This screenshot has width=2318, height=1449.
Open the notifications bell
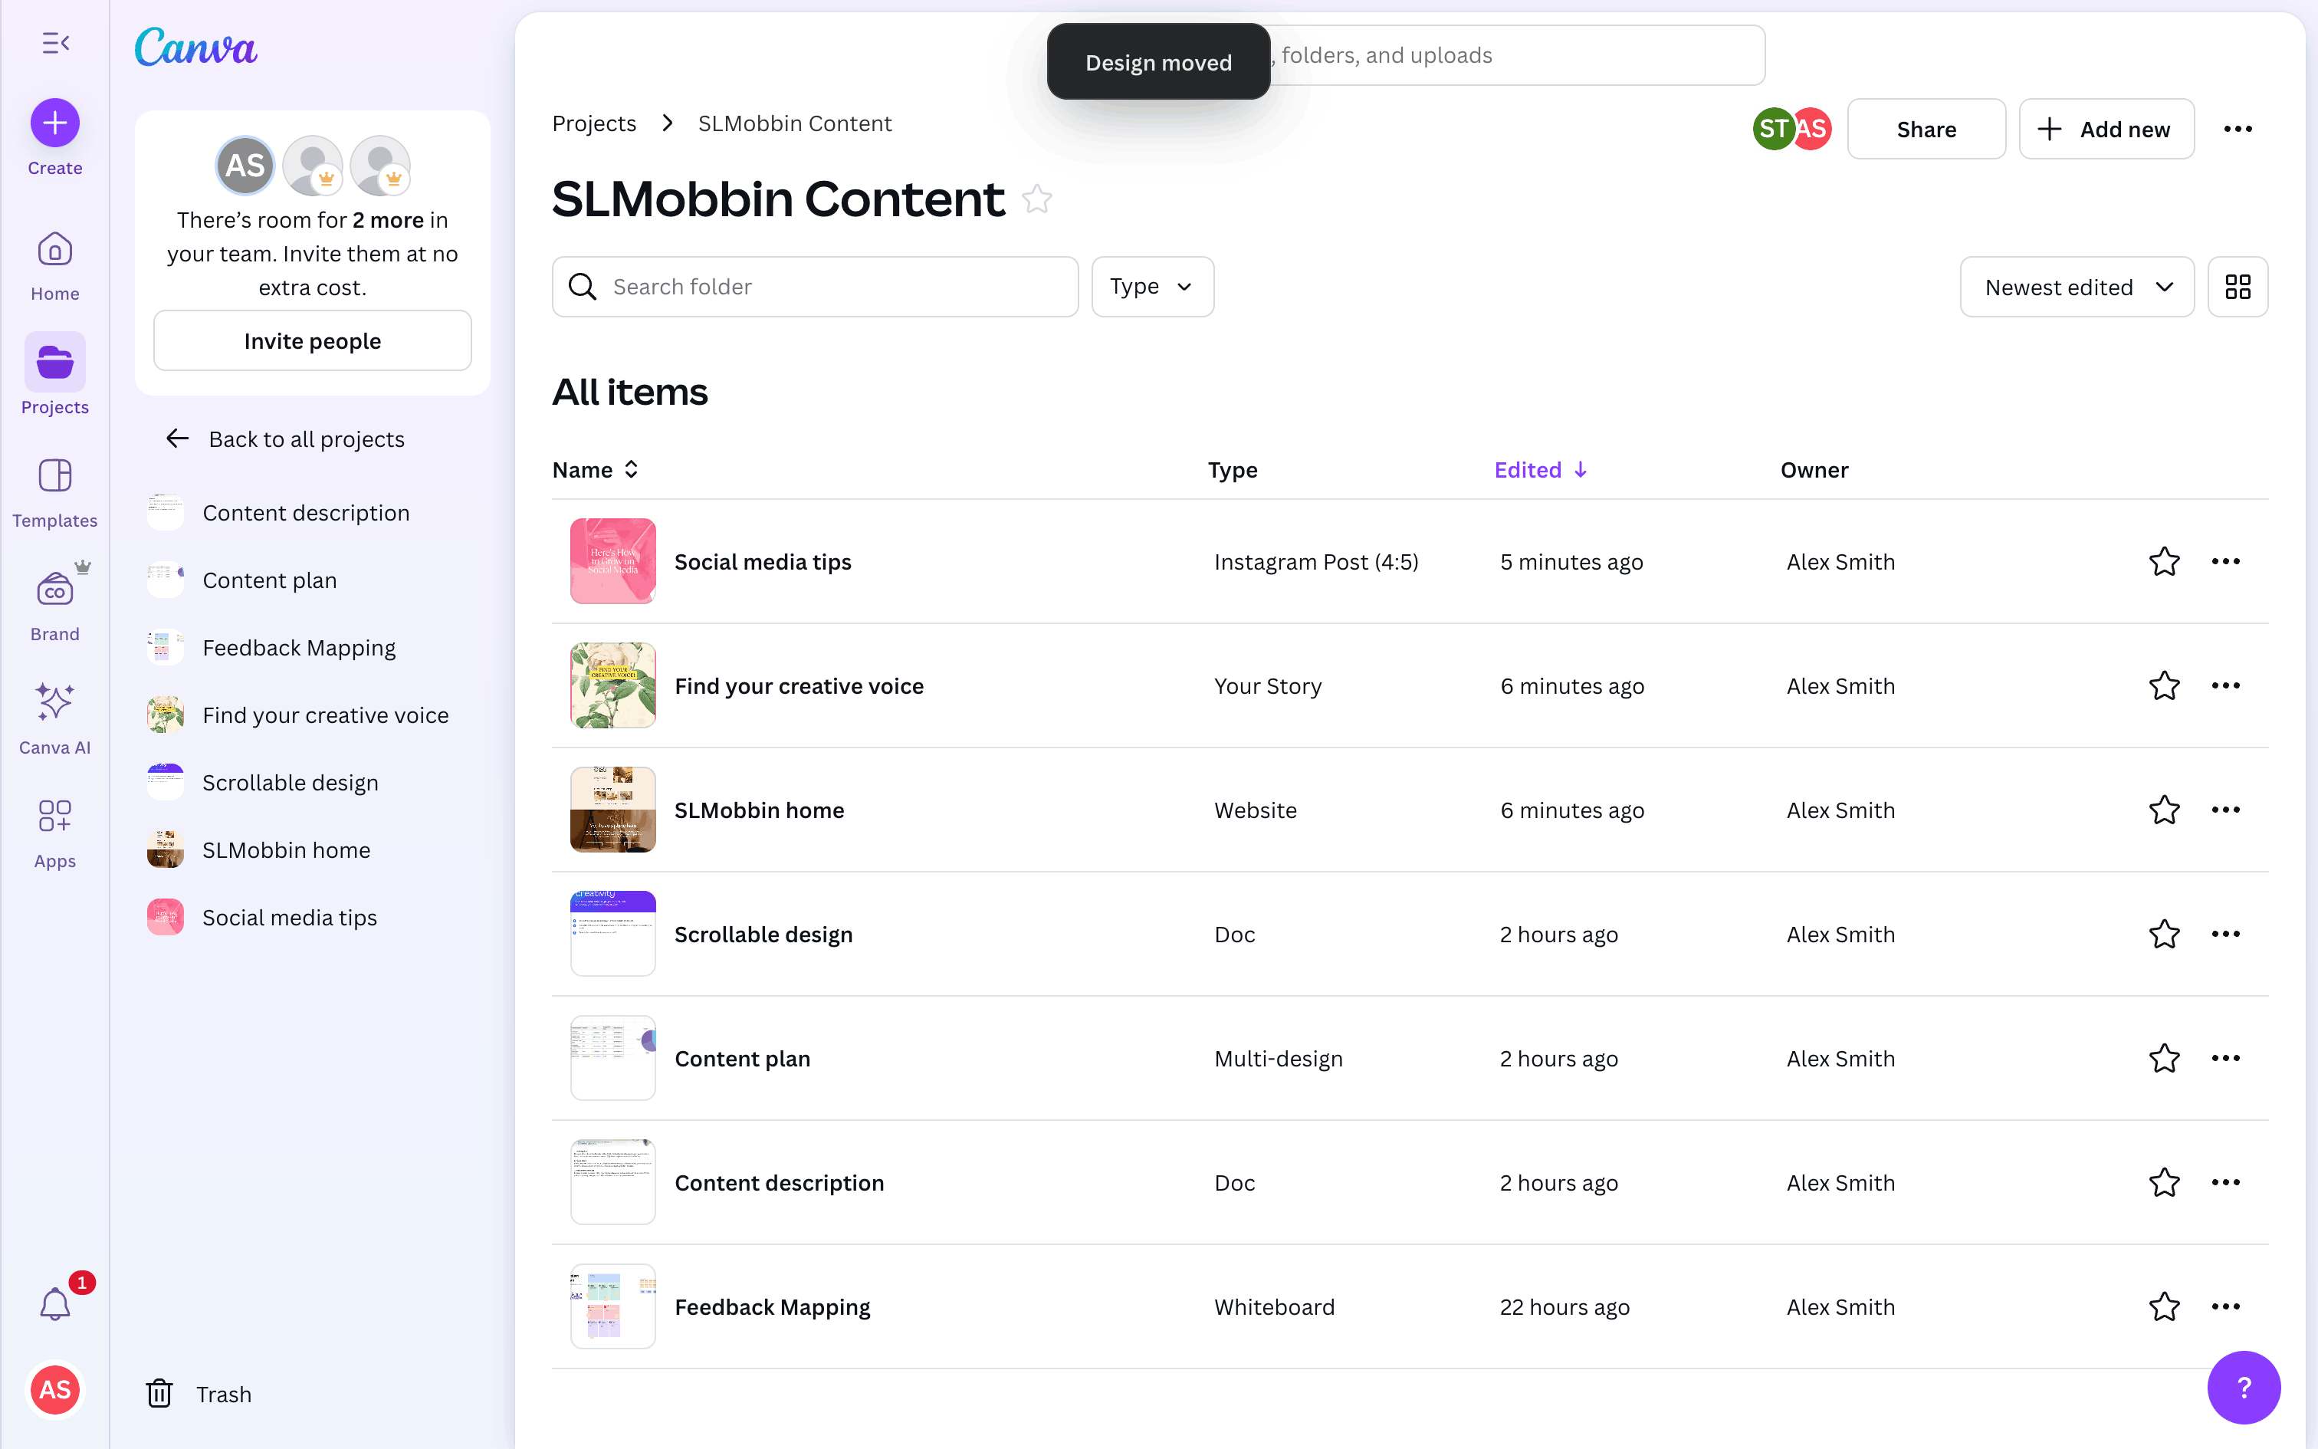pyautogui.click(x=54, y=1304)
